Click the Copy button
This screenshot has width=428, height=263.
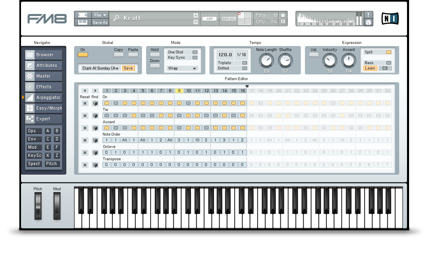coord(119,55)
